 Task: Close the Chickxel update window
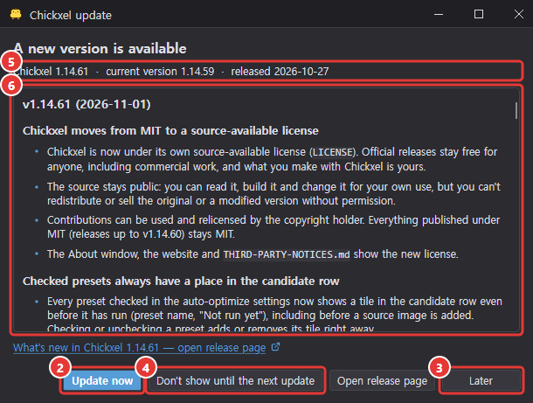click(x=519, y=14)
